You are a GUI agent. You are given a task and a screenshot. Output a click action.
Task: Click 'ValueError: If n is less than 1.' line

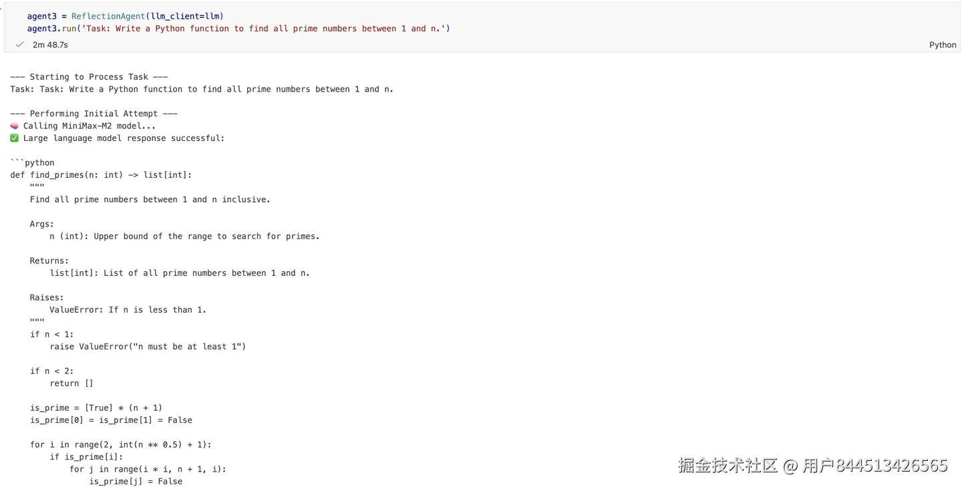click(128, 309)
